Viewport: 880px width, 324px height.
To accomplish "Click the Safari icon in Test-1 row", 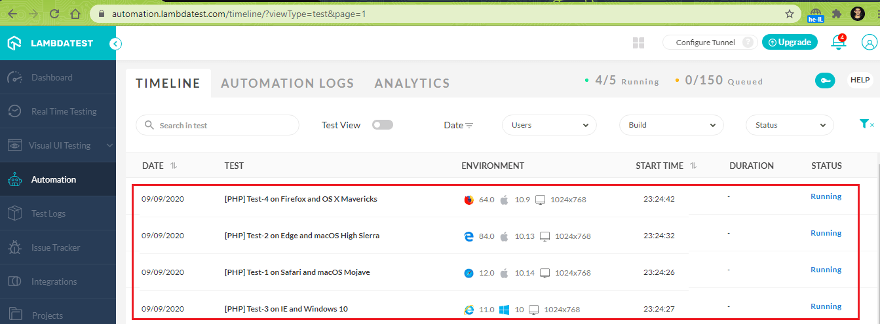I will (x=469, y=273).
